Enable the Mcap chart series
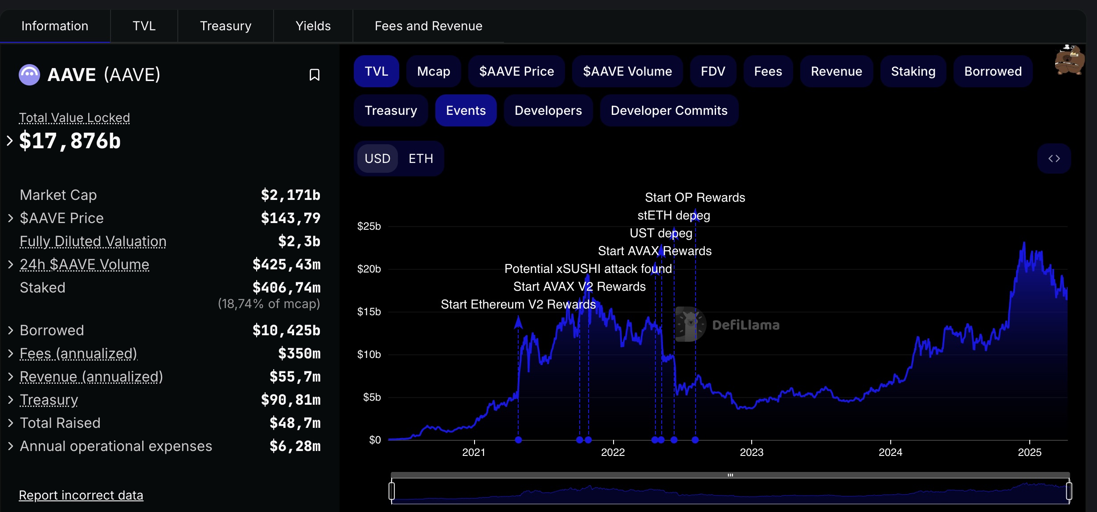1097x512 pixels. click(x=434, y=71)
